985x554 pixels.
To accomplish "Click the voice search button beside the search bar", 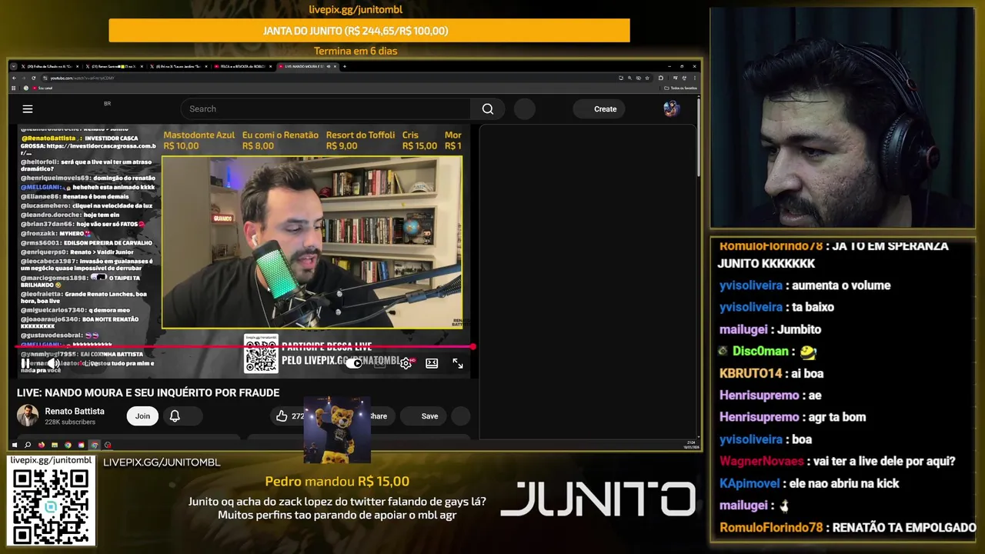I will [524, 109].
